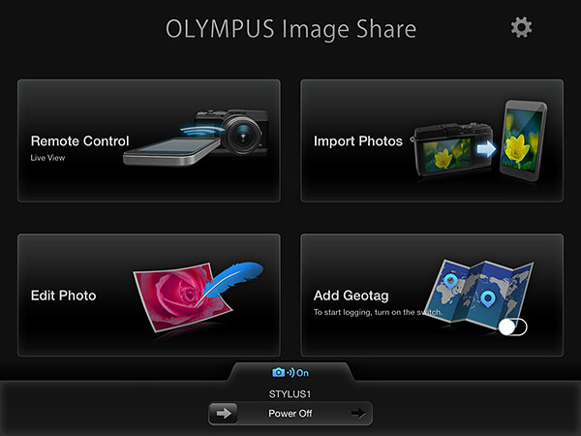Click the camera and phone Remote Control graphic

[x=197, y=138]
